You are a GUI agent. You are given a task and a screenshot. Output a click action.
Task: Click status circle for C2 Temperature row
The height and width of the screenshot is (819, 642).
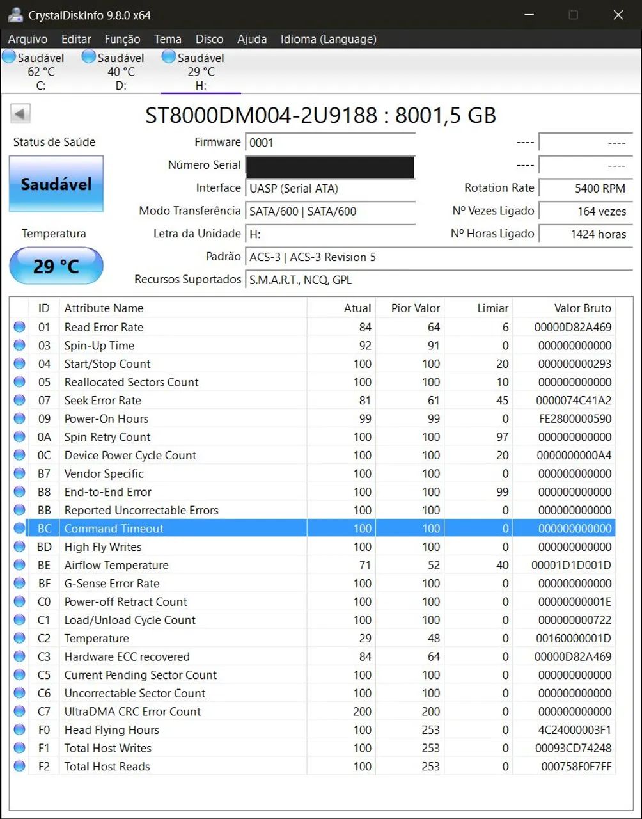pyautogui.click(x=19, y=639)
